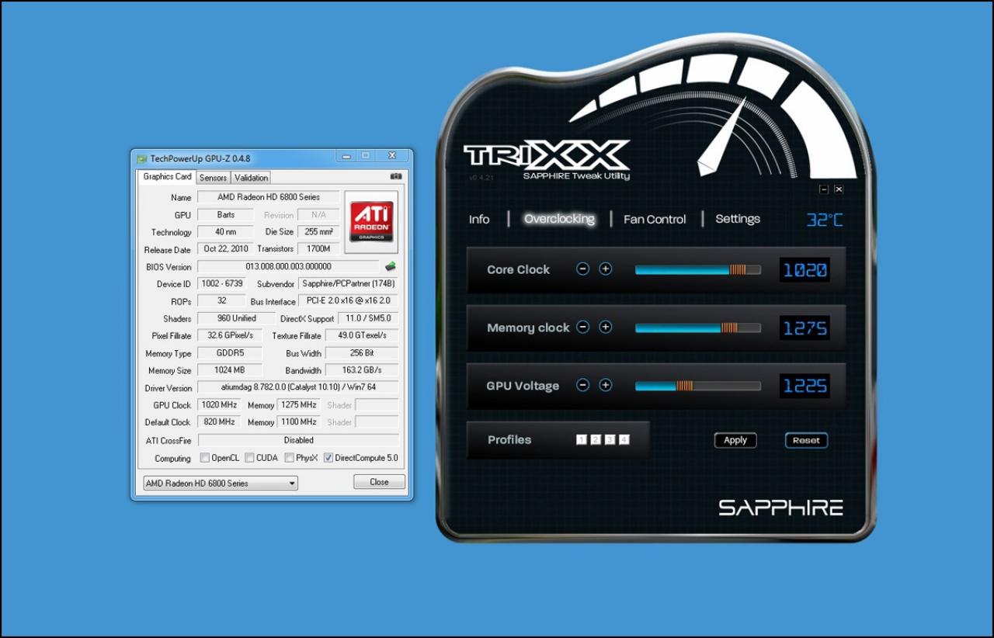Click the DirectX Support value 11.0 / SM5.0

(x=368, y=318)
